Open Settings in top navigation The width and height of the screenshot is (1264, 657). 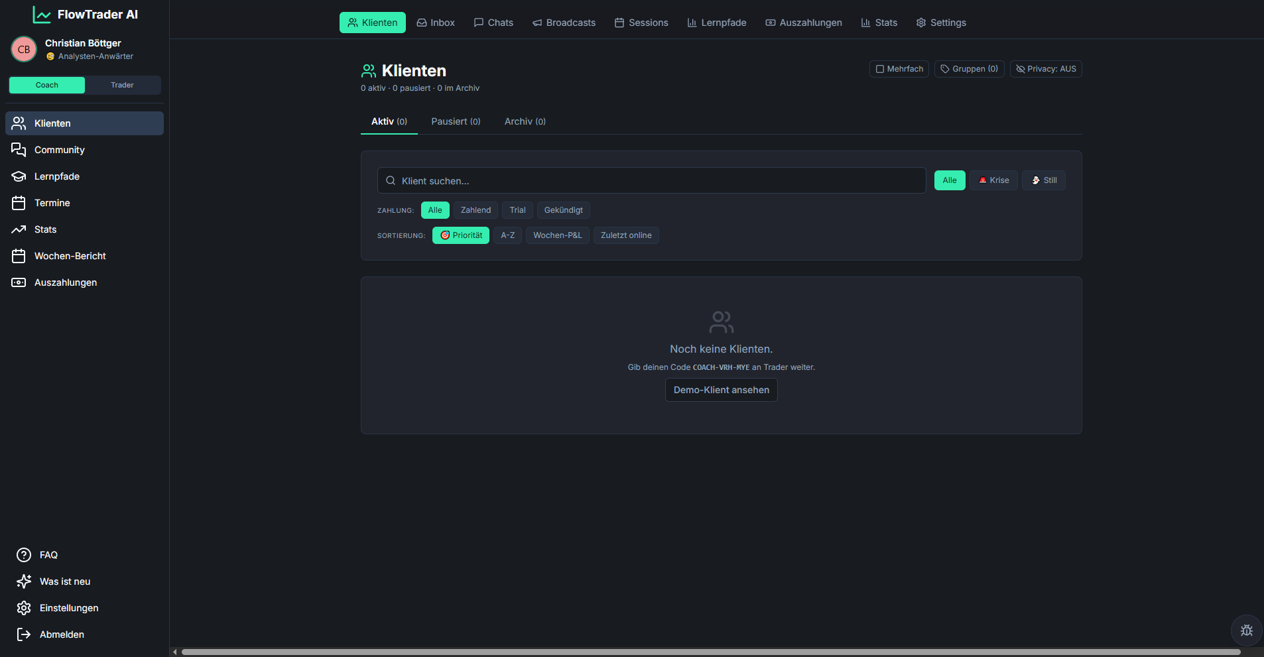tap(941, 23)
